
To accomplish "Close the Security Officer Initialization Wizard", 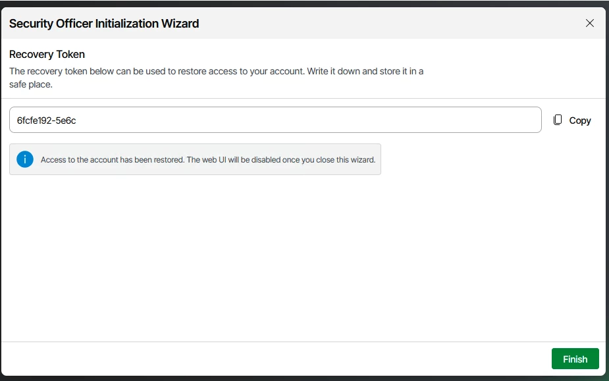I will point(590,23).
